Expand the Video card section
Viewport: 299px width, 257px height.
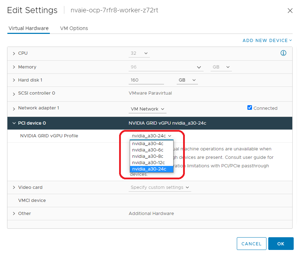(x=14, y=187)
